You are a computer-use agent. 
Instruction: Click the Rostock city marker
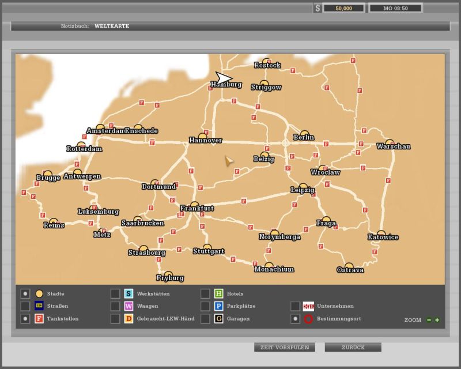tap(266, 62)
